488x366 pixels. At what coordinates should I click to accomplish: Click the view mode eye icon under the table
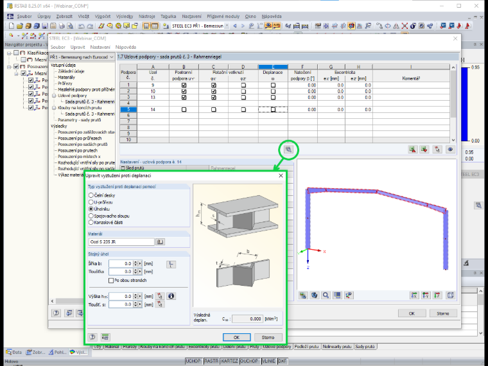pyautogui.click(x=450, y=150)
